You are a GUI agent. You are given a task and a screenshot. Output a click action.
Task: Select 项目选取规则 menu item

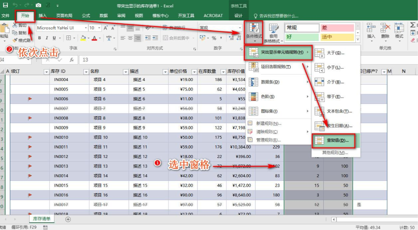[277, 67]
